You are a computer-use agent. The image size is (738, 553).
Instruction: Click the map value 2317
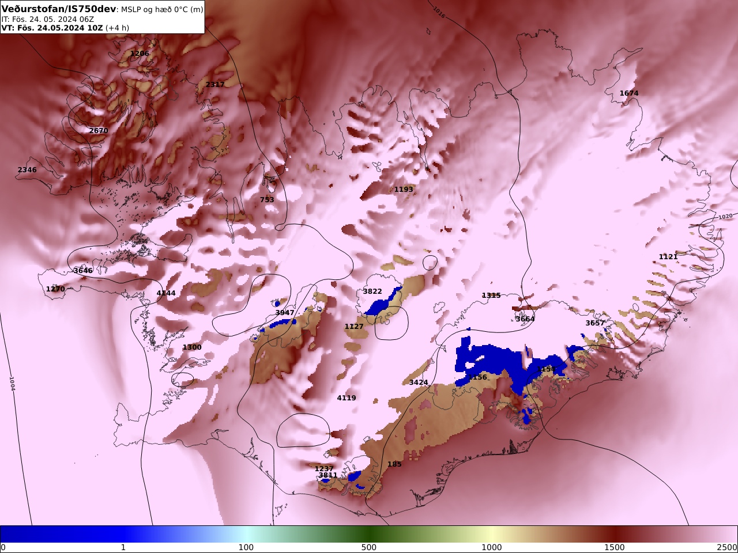(215, 85)
